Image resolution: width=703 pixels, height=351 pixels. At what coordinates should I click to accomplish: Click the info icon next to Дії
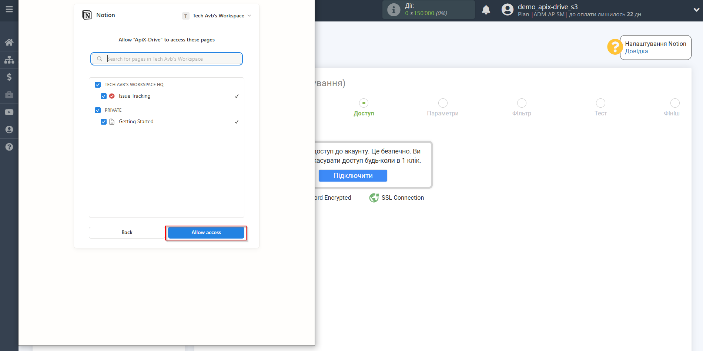[x=394, y=10]
